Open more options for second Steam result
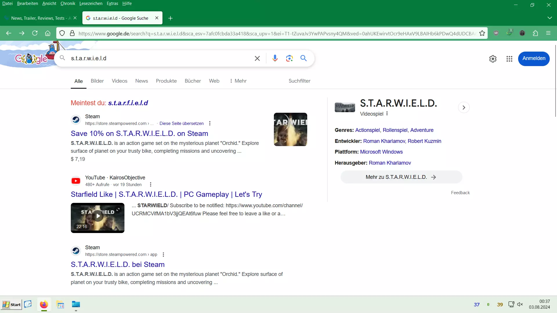 pyautogui.click(x=163, y=254)
